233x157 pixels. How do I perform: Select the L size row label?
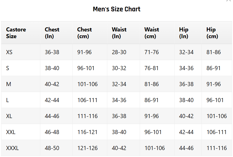tap(8, 100)
